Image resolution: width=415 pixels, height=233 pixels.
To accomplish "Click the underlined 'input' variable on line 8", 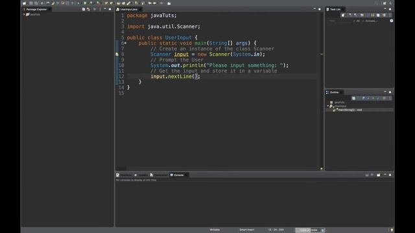I will tap(182, 54).
